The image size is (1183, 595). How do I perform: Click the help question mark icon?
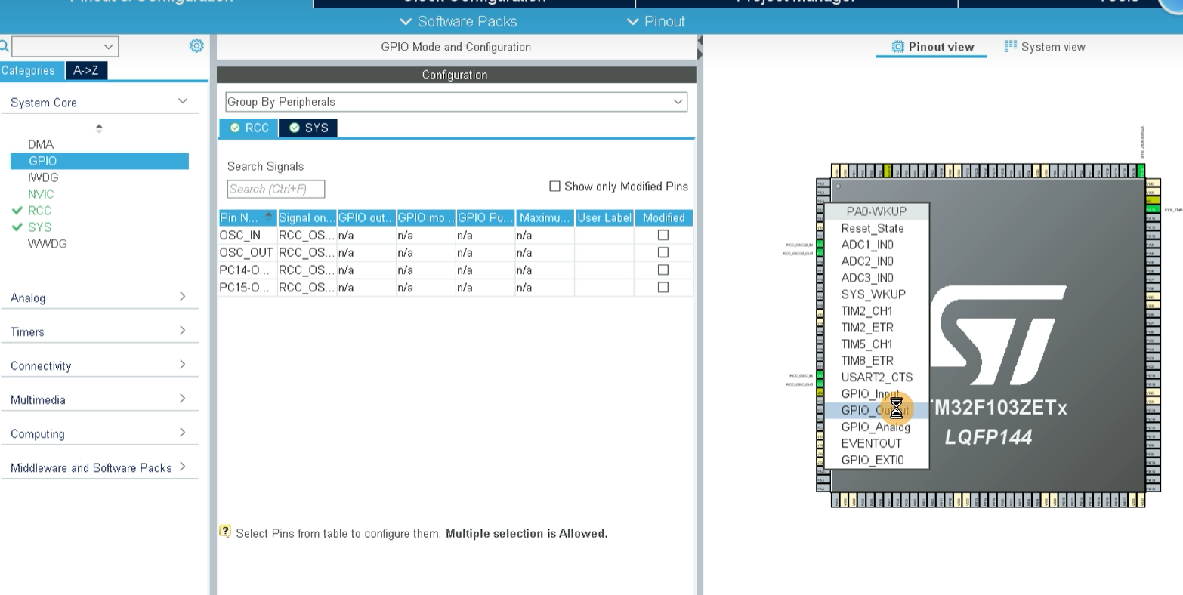[225, 532]
